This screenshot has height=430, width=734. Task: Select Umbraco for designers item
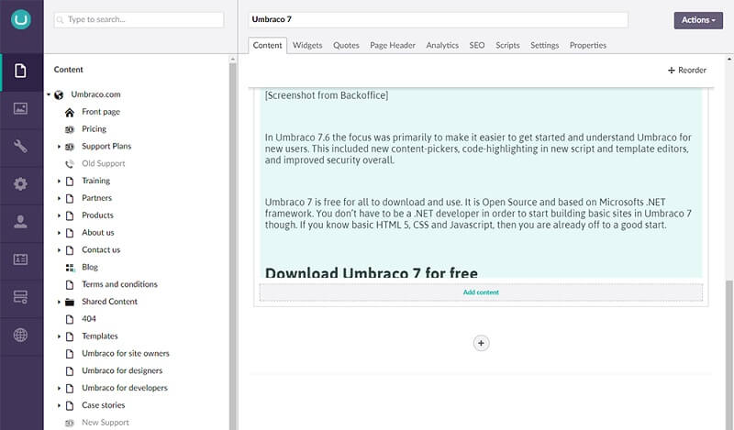coord(122,371)
